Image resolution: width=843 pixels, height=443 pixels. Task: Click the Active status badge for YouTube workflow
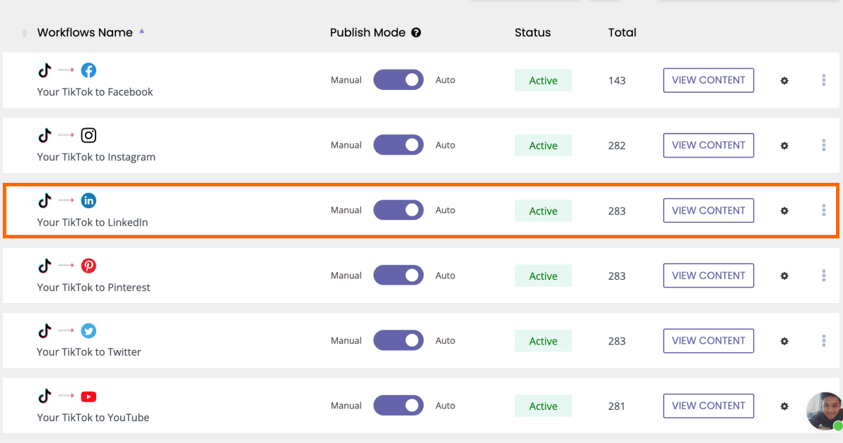coord(543,406)
